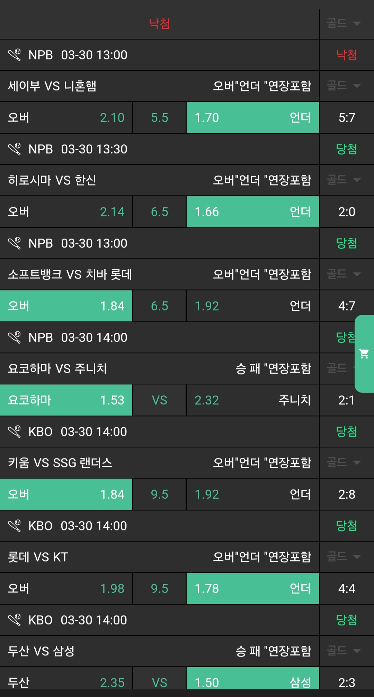
Task: Expand 골드 dropdown in 히로시마 VS 한신 row
Action: tap(344, 180)
